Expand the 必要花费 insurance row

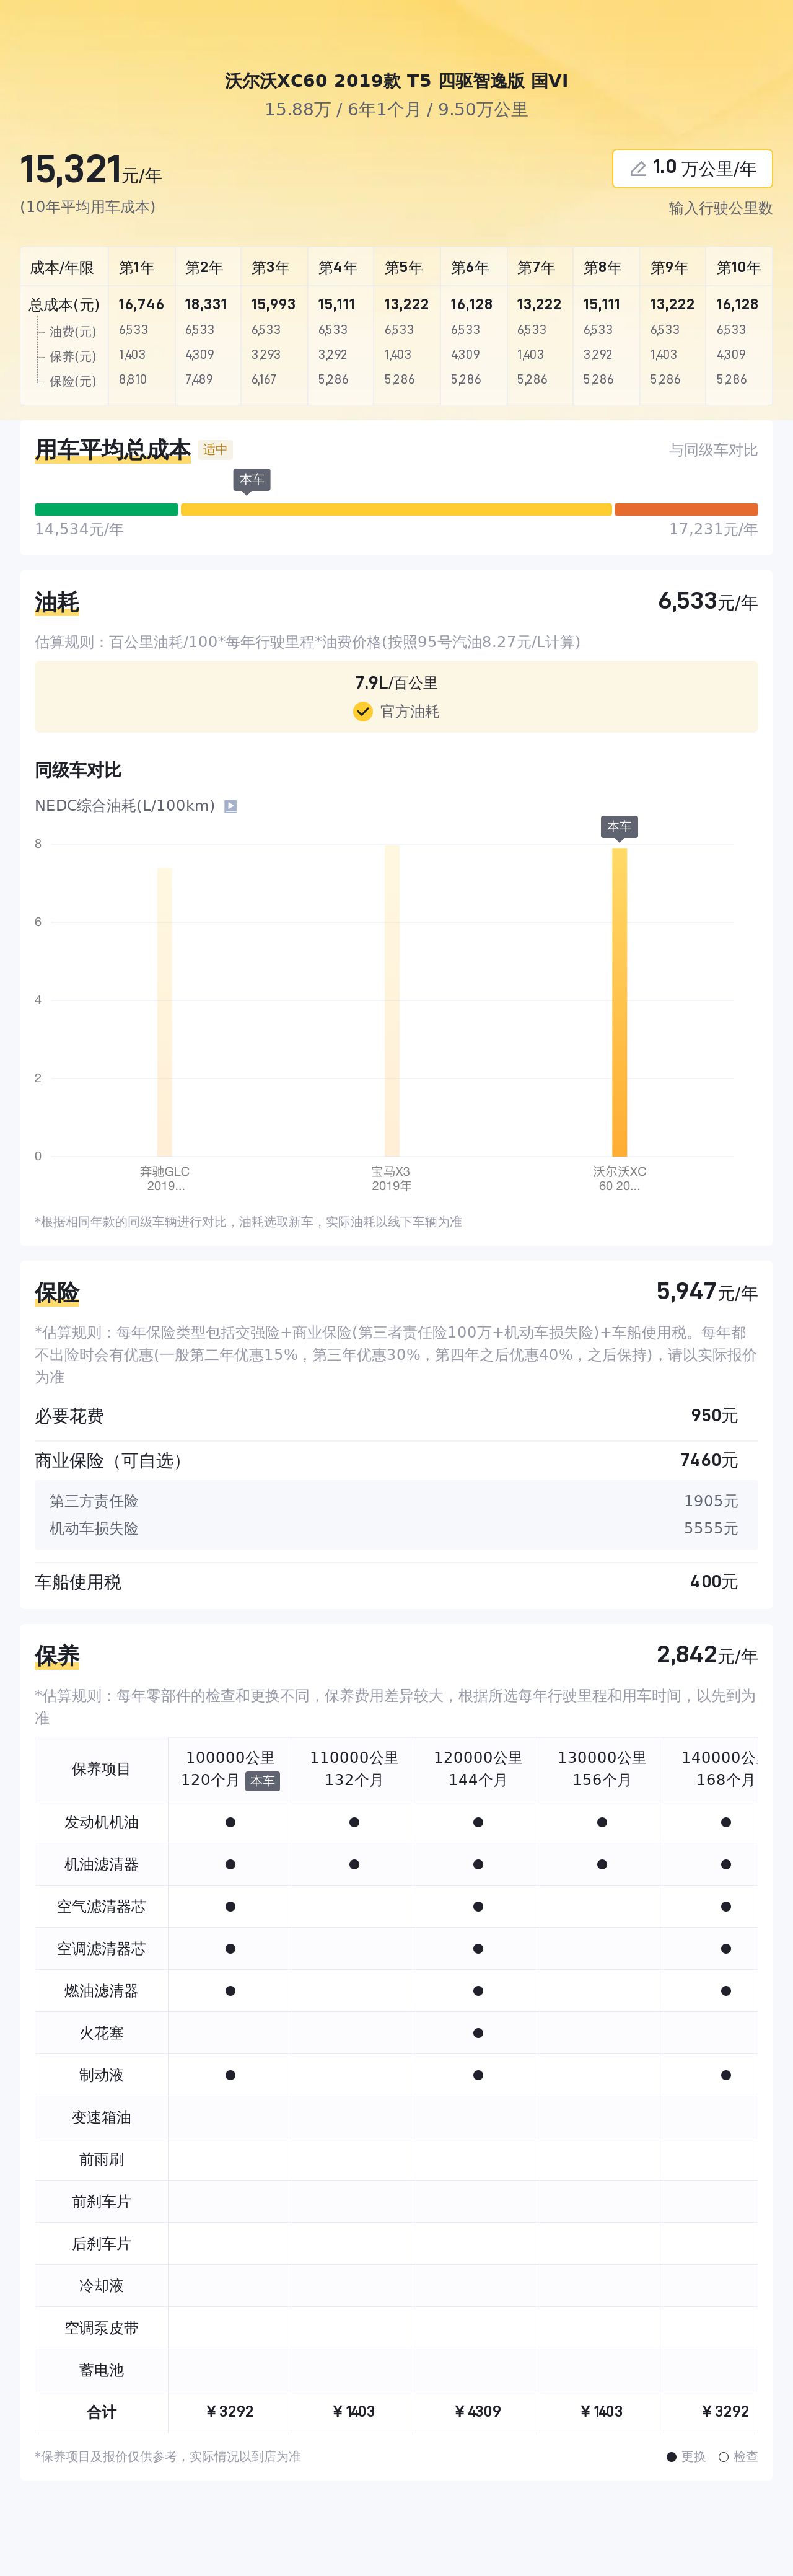click(396, 1416)
